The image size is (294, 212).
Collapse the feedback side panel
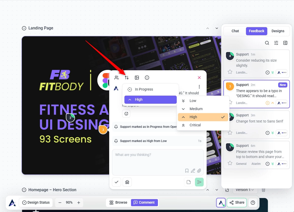click(x=285, y=43)
